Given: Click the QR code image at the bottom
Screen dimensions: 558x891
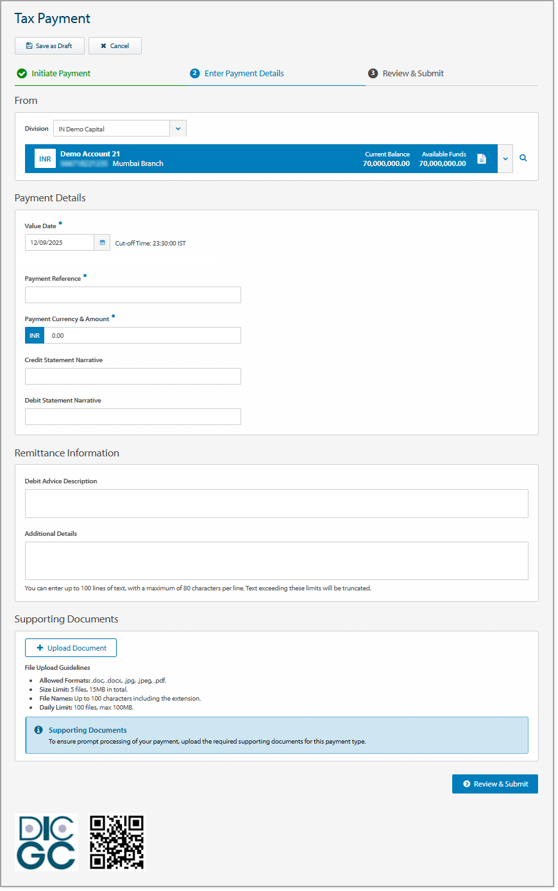Looking at the screenshot, I should pyautogui.click(x=117, y=842).
